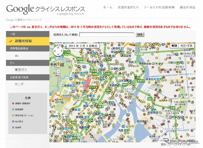The width and height of the screenshot is (203, 148).
Task: Click the yellow 帰宅支援ステーション legend marker
Action: coord(13,115)
